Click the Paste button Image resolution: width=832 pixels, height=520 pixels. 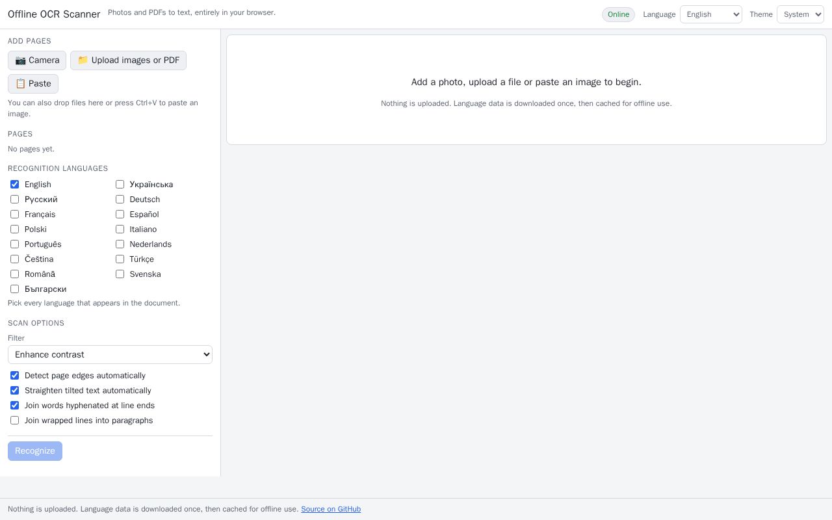point(33,84)
